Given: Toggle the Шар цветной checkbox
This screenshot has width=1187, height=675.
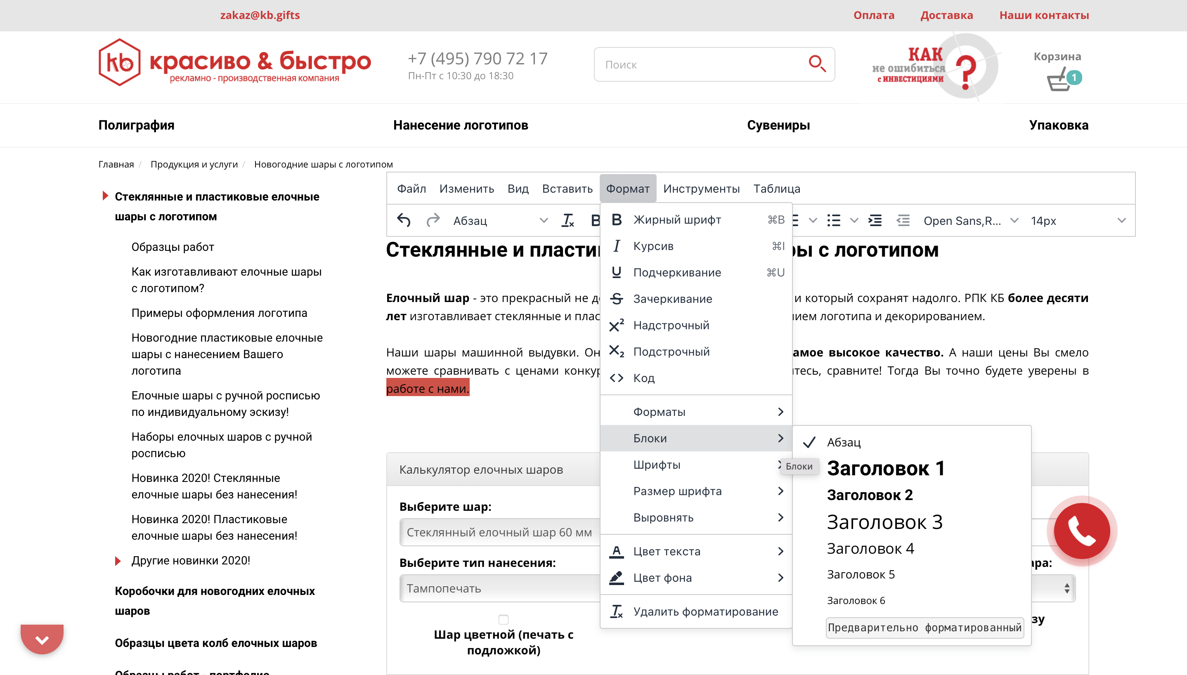Looking at the screenshot, I should pyautogui.click(x=503, y=620).
